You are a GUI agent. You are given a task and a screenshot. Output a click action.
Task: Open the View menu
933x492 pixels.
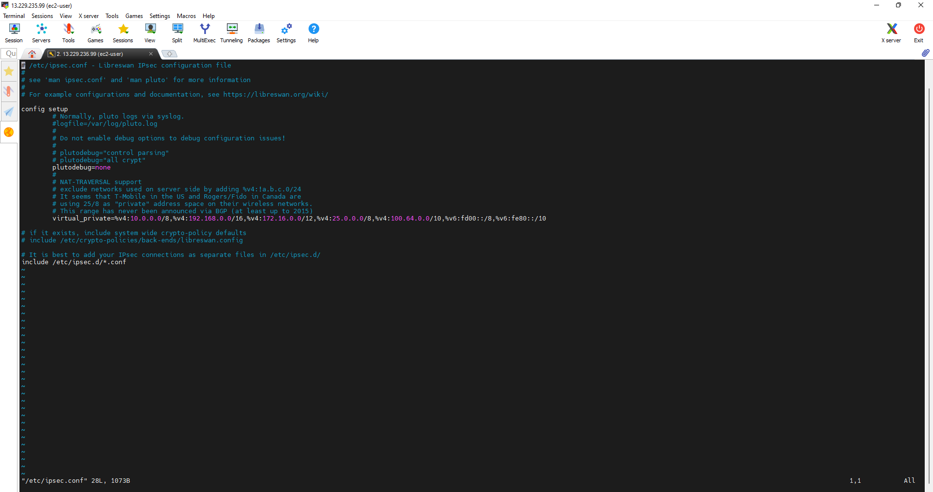pos(66,16)
